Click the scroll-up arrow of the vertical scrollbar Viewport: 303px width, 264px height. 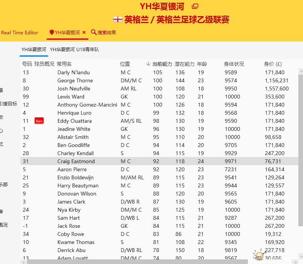tap(300, 72)
